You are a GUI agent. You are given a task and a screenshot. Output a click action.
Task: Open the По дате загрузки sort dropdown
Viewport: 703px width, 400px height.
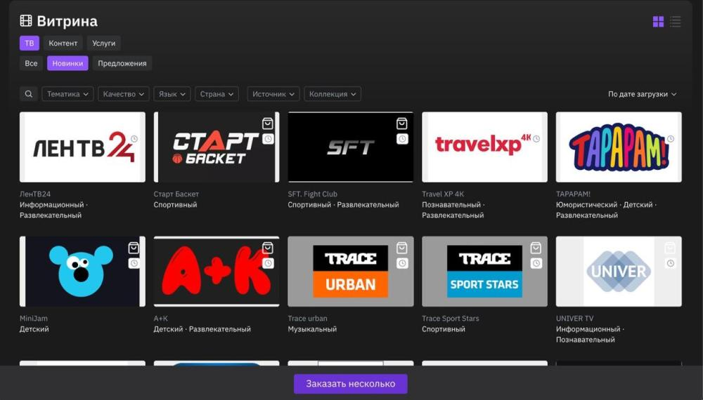pos(642,94)
